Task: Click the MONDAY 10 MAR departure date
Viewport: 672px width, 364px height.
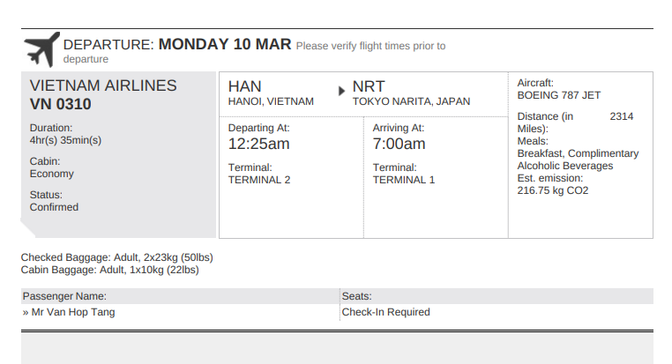Action: (x=225, y=44)
